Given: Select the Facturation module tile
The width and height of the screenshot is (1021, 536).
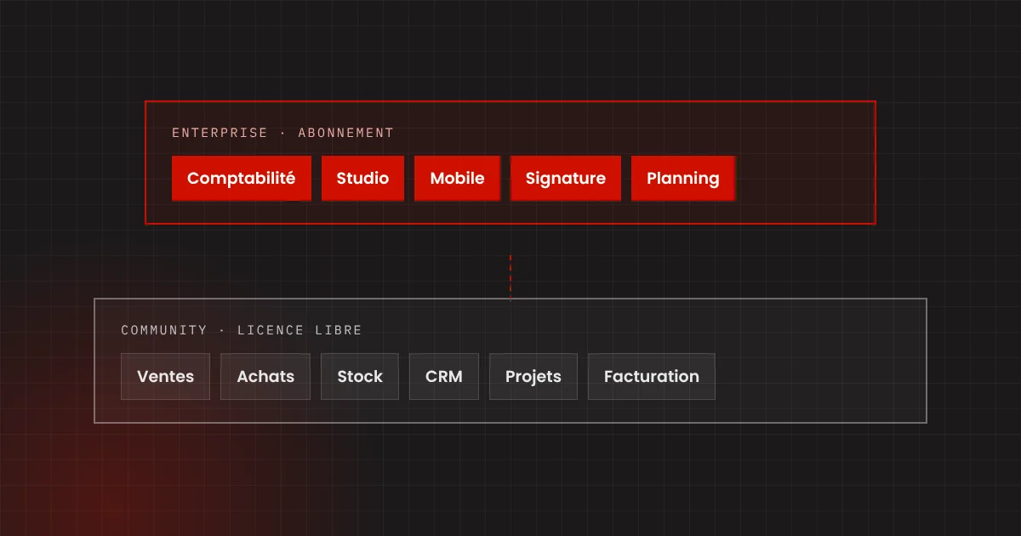Looking at the screenshot, I should [652, 377].
